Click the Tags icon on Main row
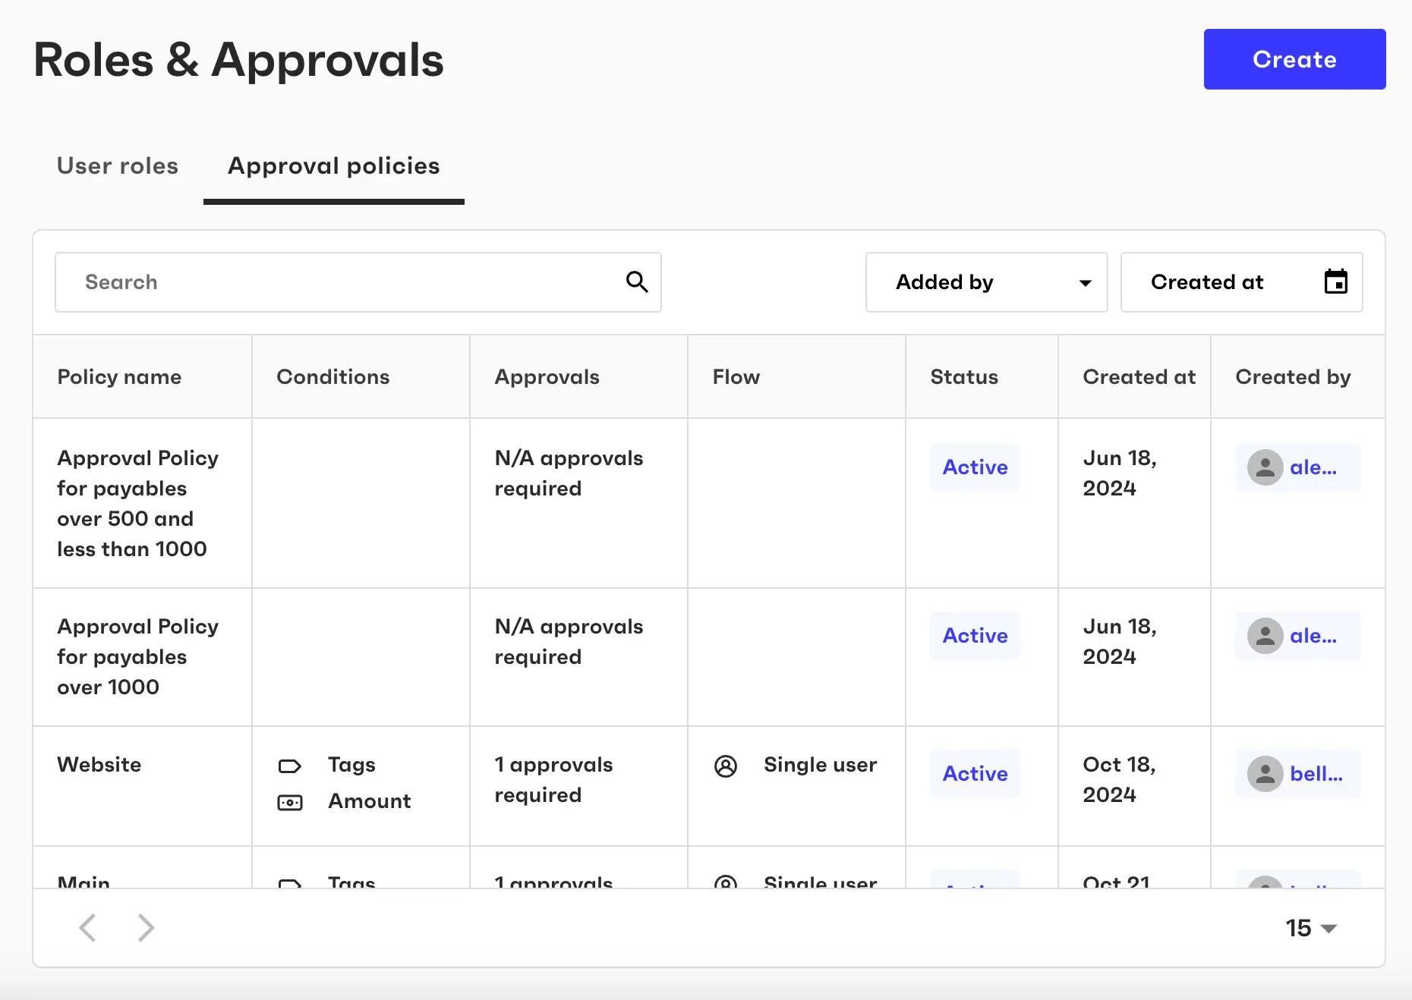 click(x=290, y=884)
